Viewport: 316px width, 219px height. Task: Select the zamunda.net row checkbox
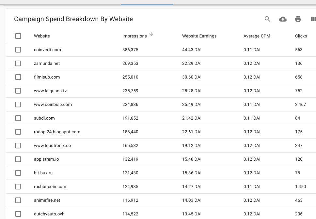point(18,63)
